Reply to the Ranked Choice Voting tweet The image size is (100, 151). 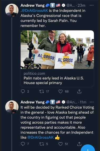tap(23, 144)
